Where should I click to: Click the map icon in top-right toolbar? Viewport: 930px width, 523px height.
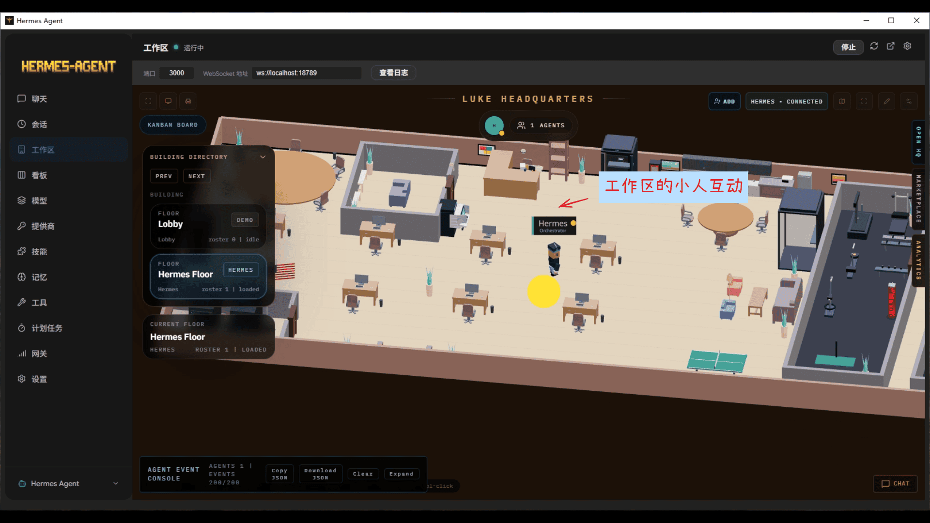point(842,101)
